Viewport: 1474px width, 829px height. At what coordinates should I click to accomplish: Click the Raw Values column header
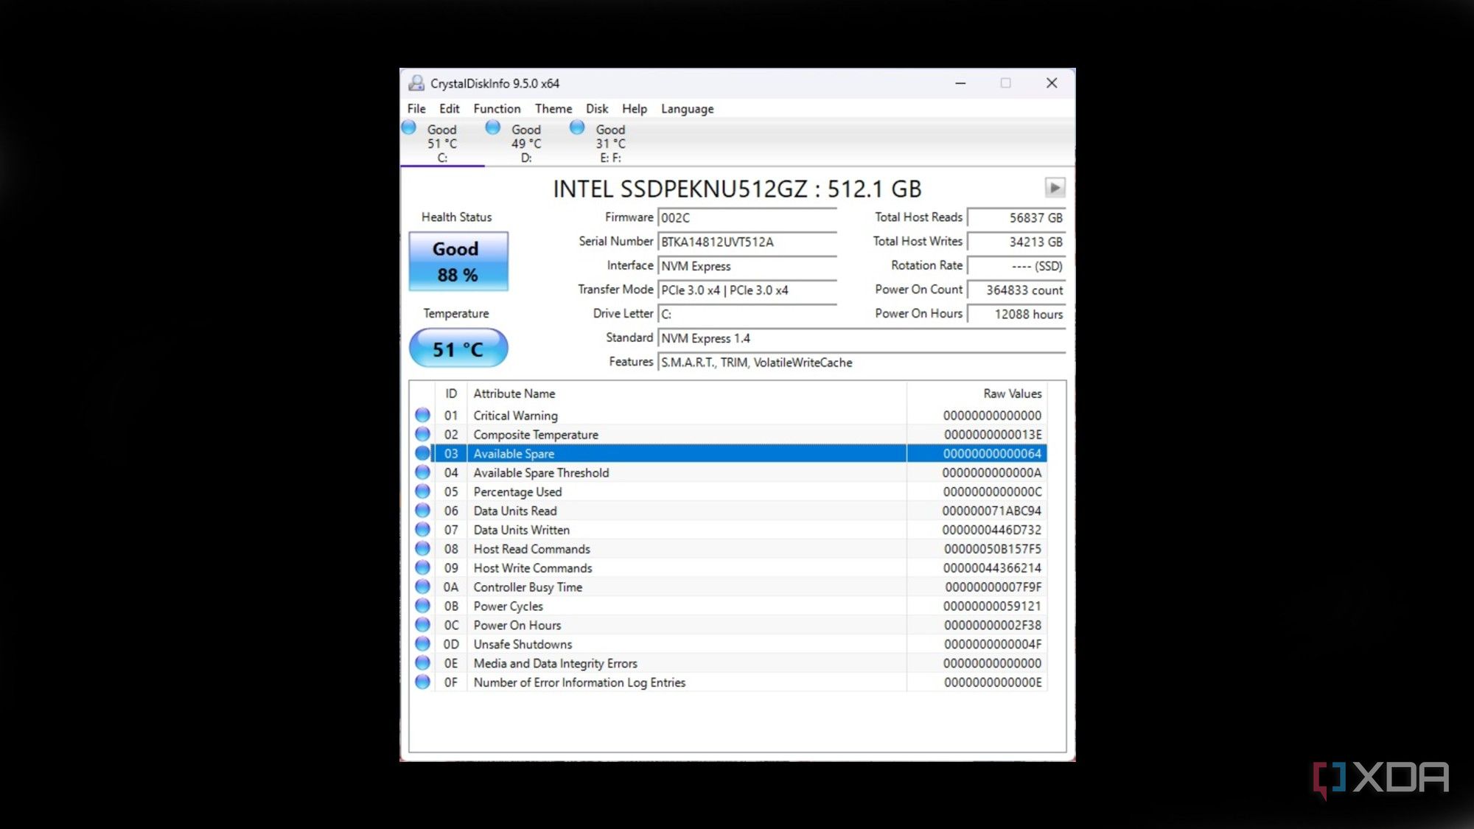(x=977, y=393)
